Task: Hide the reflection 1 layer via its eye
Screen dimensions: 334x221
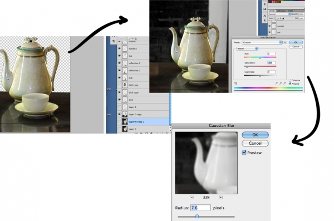Action: click(x=119, y=63)
